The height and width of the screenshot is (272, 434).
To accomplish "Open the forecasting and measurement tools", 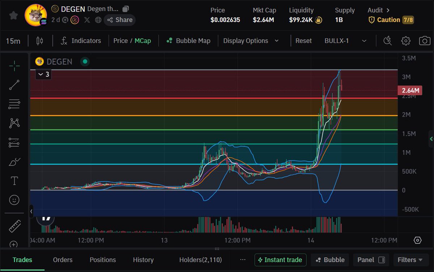I will point(14,142).
